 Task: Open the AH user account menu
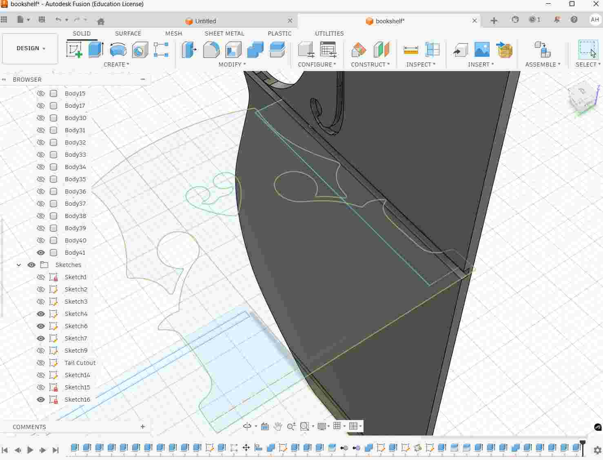[595, 20]
